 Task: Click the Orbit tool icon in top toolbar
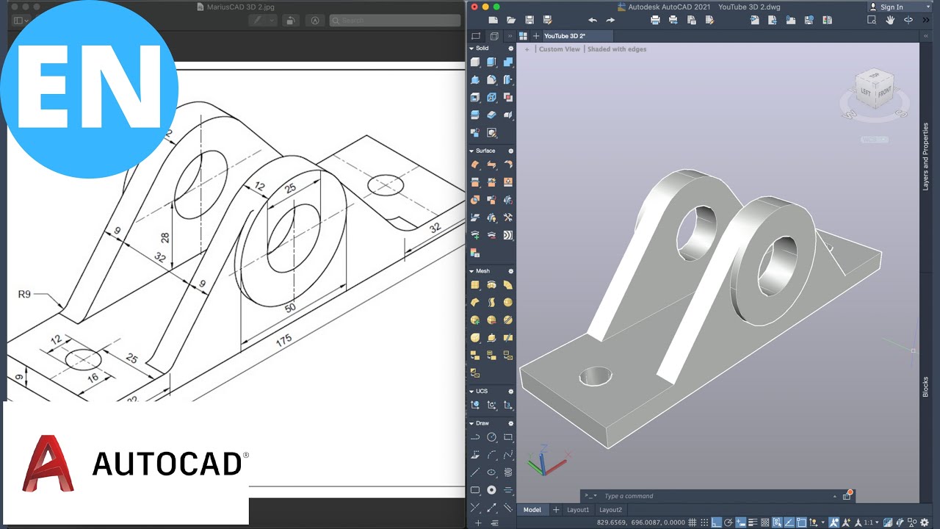pyautogui.click(x=908, y=20)
